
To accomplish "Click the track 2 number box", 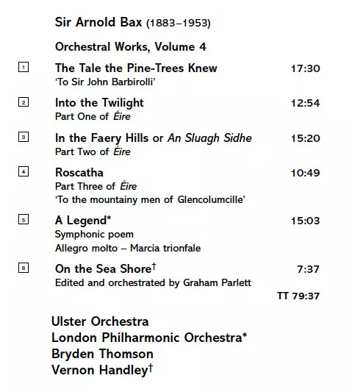I will pos(24,102).
